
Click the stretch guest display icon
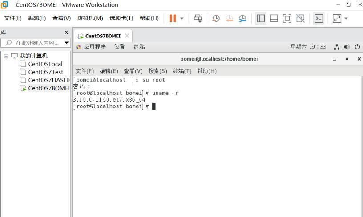click(337, 18)
